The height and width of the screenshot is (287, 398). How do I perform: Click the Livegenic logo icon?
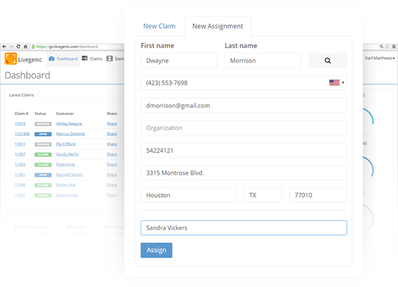point(11,59)
